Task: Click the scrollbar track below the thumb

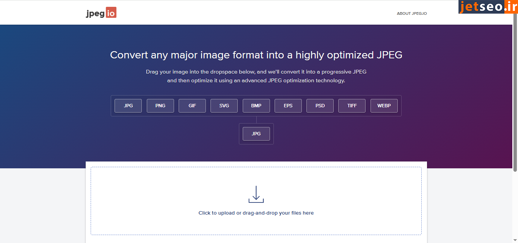Action: tap(515, 209)
